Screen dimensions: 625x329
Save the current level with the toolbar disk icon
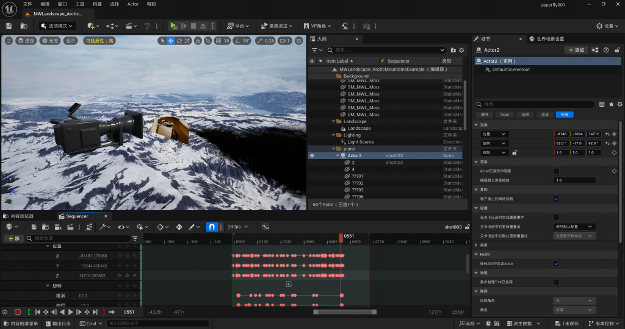(x=9, y=26)
